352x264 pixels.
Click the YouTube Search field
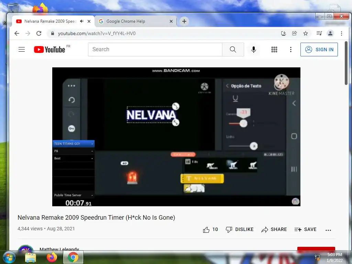(x=155, y=49)
